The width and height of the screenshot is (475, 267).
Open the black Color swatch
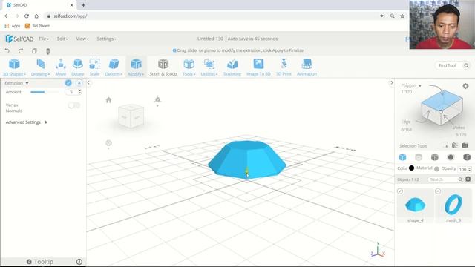(x=411, y=168)
